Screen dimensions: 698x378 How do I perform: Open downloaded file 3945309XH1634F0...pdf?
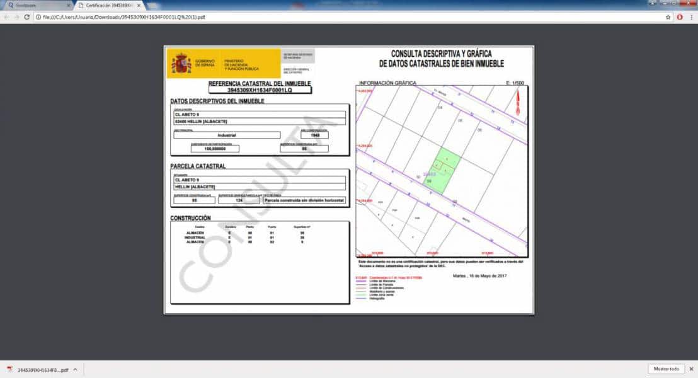(43, 370)
